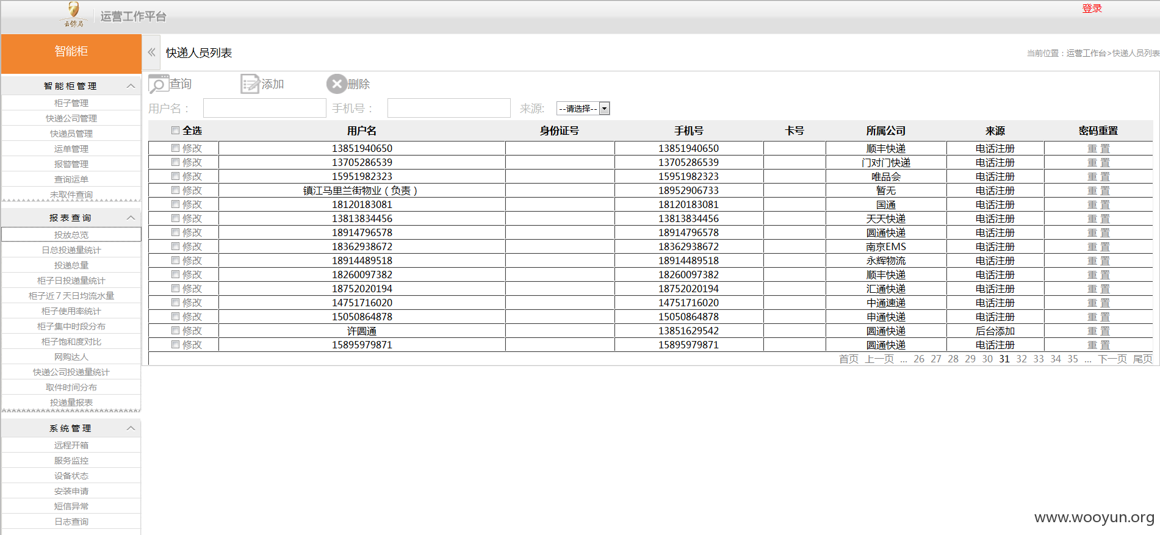Open 快递员管理 in sidebar
This screenshot has height=535, width=1160.
coord(71,134)
